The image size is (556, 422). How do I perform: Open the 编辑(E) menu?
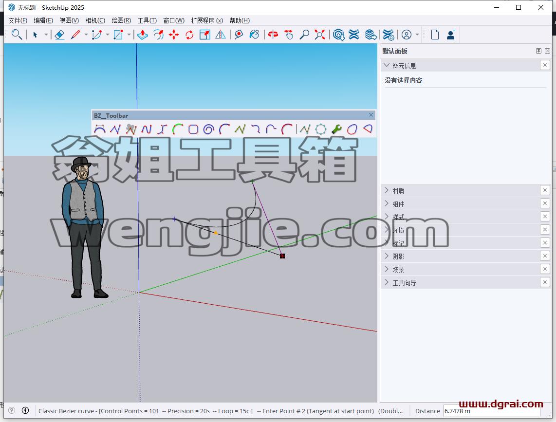click(x=43, y=20)
